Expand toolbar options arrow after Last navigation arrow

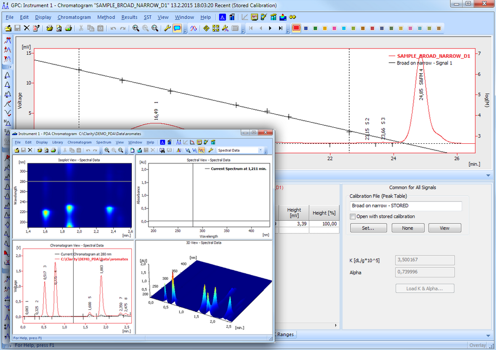[x=288, y=31]
